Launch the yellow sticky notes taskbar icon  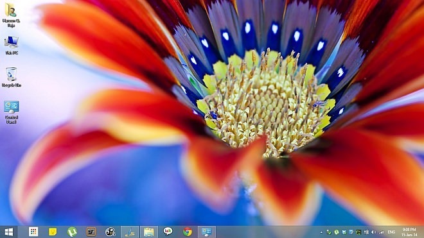[53, 232]
